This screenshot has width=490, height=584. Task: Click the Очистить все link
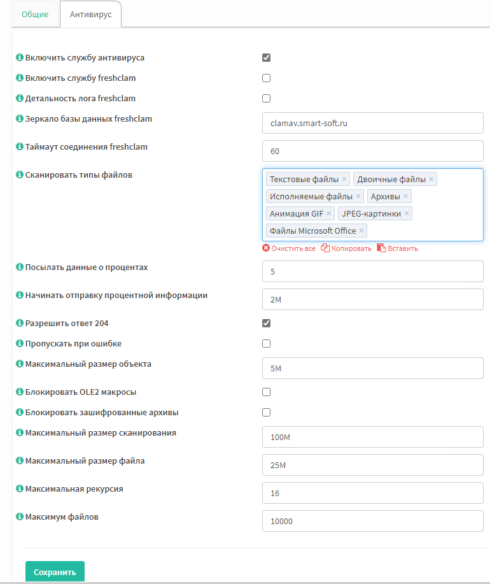289,248
